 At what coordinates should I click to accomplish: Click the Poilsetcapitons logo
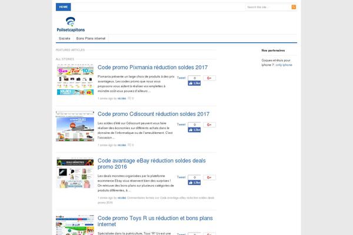tap(71, 24)
